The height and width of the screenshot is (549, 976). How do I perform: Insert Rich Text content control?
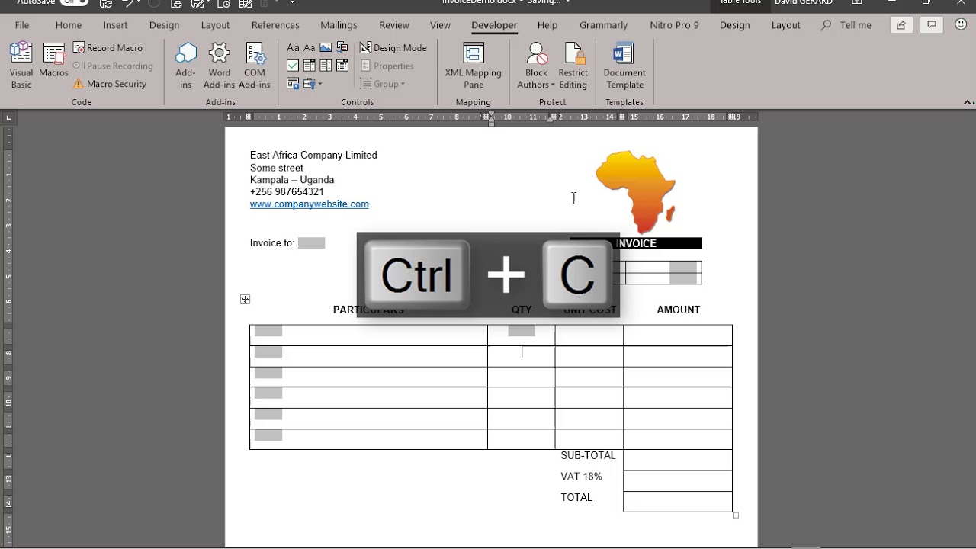tap(293, 47)
